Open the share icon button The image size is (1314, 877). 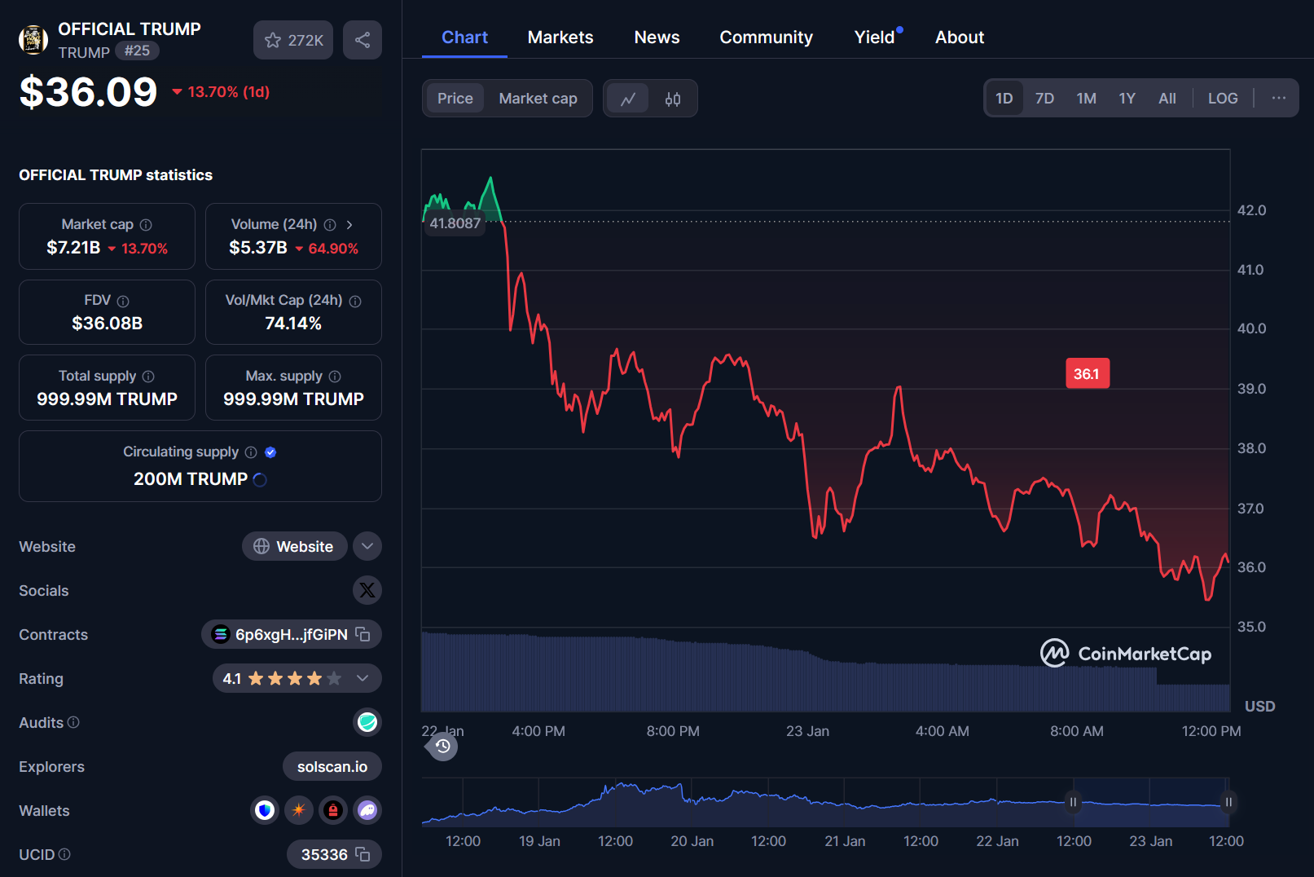[x=363, y=40]
